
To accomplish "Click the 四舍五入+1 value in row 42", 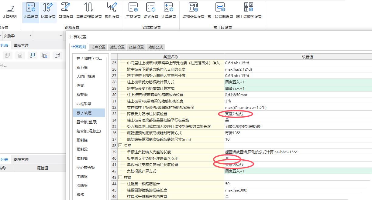I will point(235,171).
